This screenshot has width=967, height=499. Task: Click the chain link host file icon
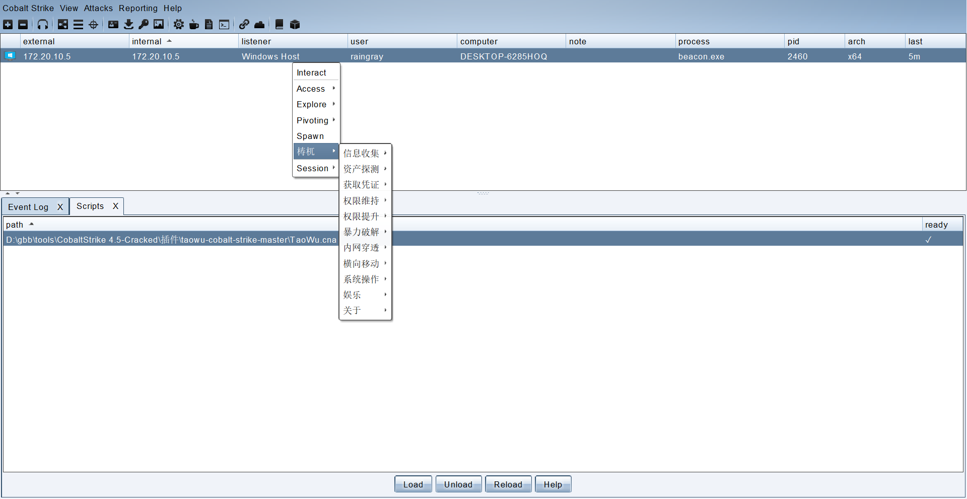(244, 24)
